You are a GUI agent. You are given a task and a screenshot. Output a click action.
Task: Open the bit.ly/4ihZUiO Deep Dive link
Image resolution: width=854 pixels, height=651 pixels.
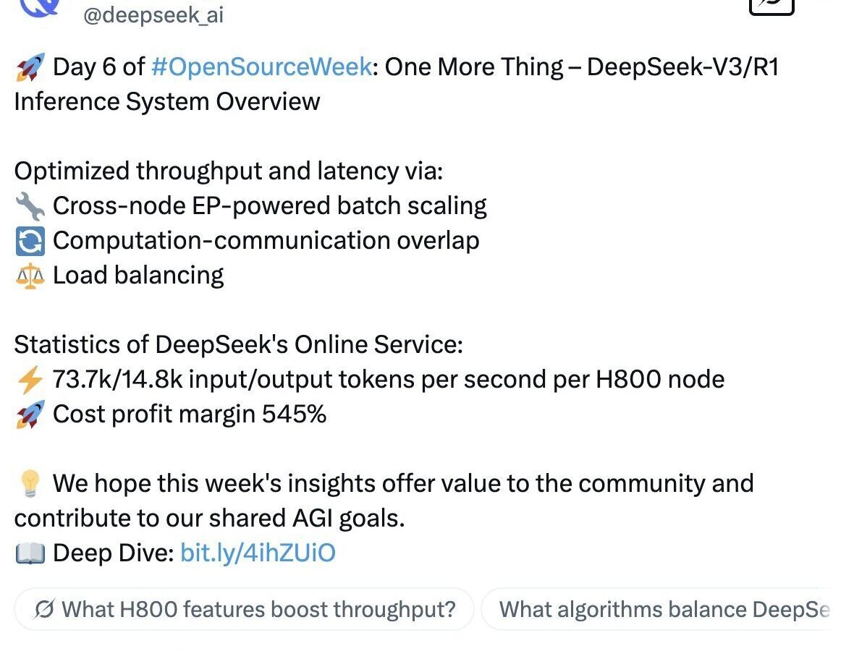(258, 553)
